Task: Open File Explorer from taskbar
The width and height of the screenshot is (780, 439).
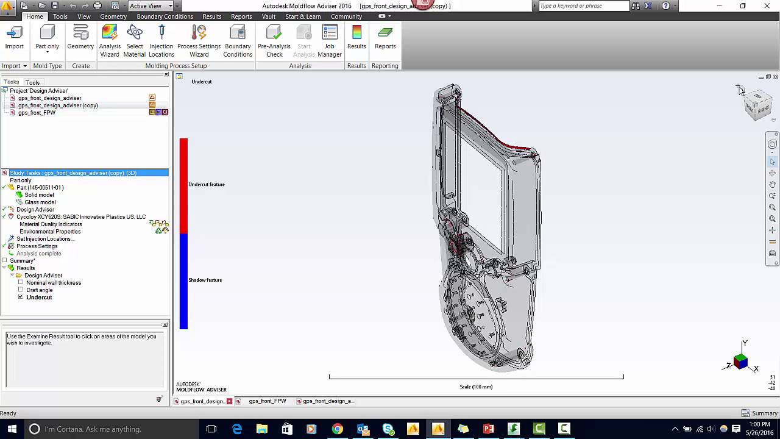Action: [262, 429]
